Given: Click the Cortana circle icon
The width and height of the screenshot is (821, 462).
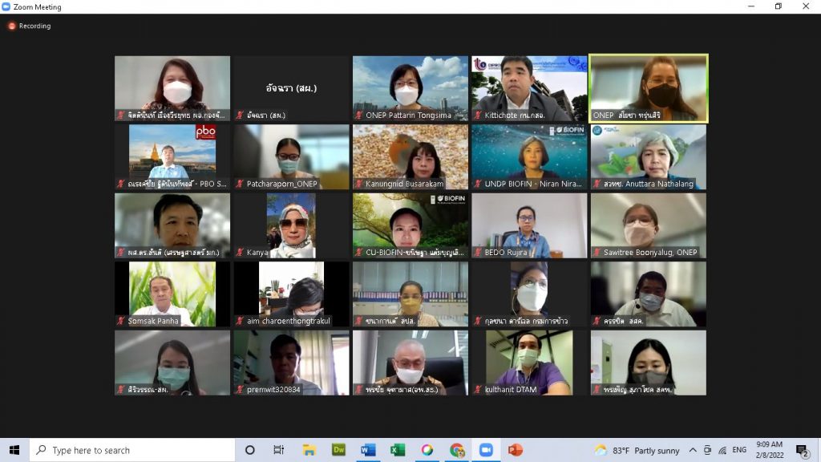Looking at the screenshot, I should point(249,450).
